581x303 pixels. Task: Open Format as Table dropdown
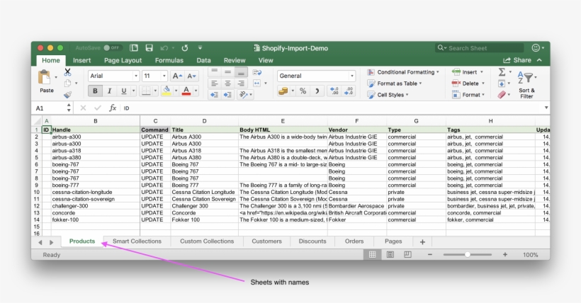coord(395,84)
